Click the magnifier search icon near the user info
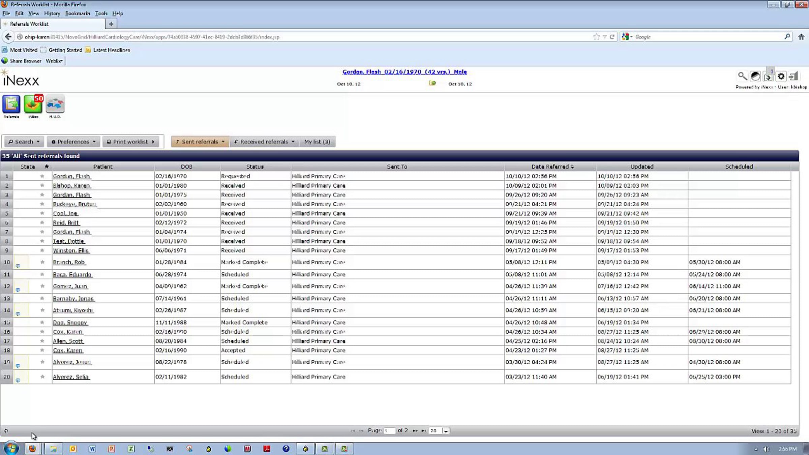This screenshot has width=809, height=455. coord(742,76)
